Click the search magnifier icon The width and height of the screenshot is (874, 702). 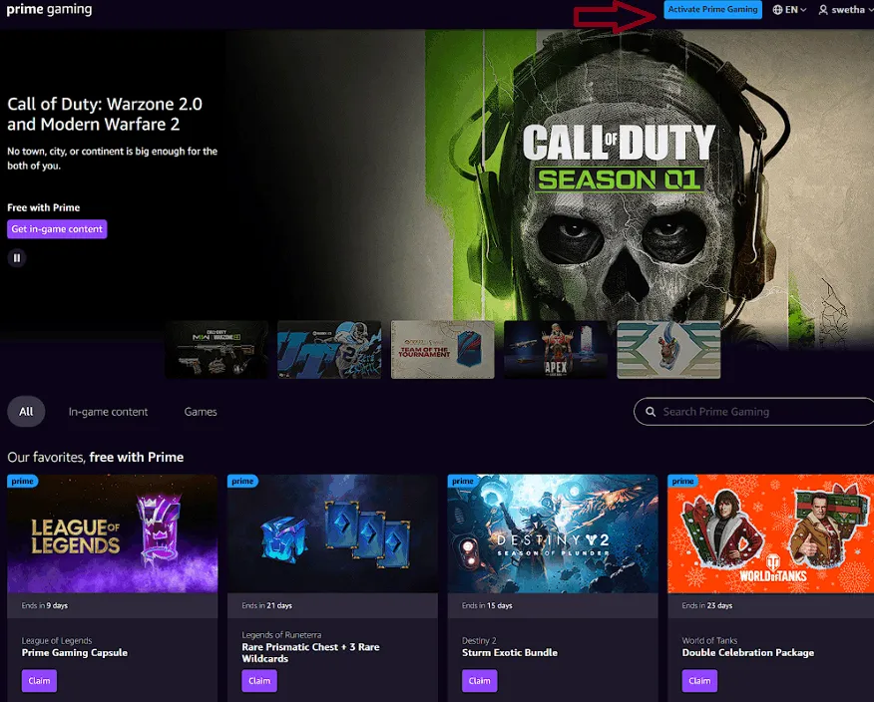pos(652,412)
